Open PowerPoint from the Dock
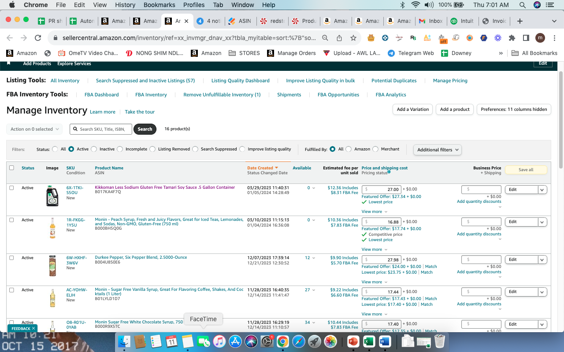Image resolution: width=564 pixels, height=352 pixels. [x=353, y=341]
